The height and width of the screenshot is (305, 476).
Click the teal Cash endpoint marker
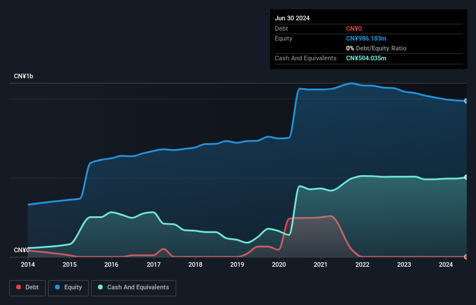(x=466, y=177)
